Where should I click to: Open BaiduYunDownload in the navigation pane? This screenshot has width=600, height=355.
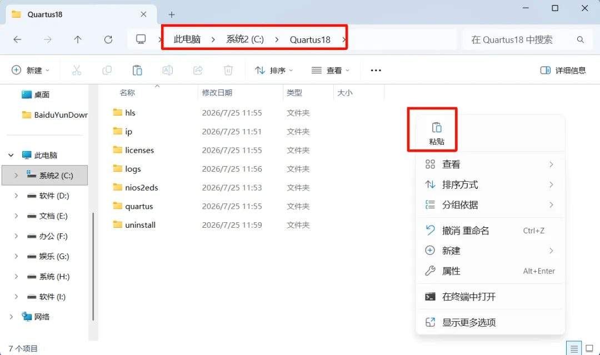[x=54, y=115]
